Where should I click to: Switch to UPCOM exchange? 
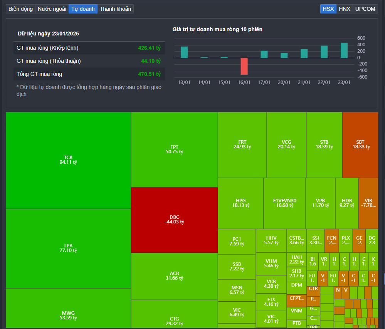[x=365, y=9]
